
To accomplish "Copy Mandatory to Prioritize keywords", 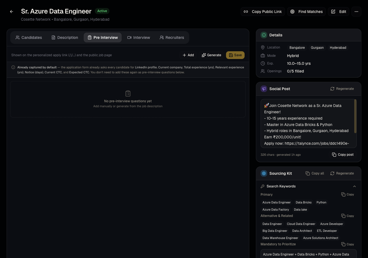I will coord(348,244).
